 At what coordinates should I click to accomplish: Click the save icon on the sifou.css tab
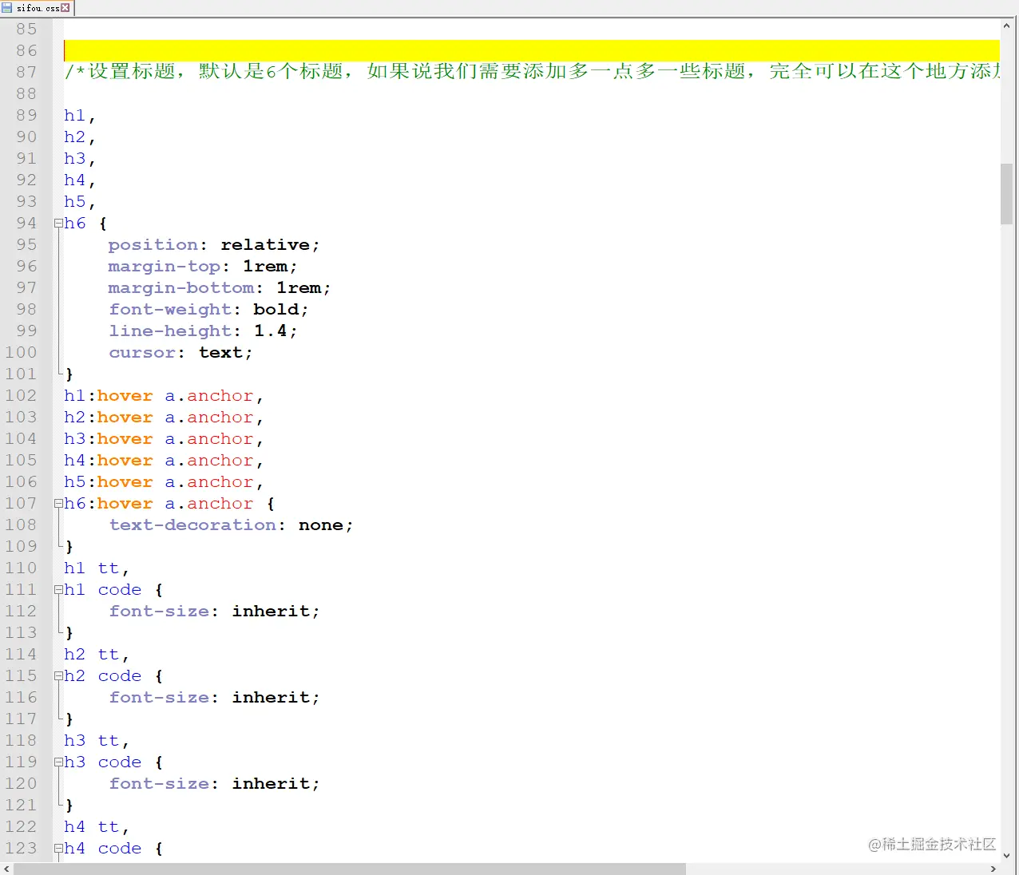[x=7, y=8]
